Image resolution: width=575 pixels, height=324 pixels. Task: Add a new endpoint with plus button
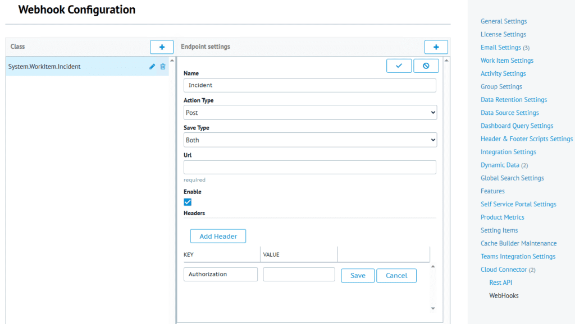click(436, 47)
